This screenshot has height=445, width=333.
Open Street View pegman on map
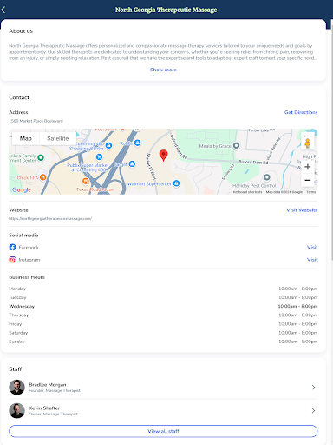308,143
